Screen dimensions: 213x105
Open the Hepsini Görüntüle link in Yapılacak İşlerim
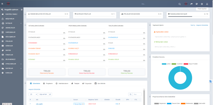pos(202,25)
